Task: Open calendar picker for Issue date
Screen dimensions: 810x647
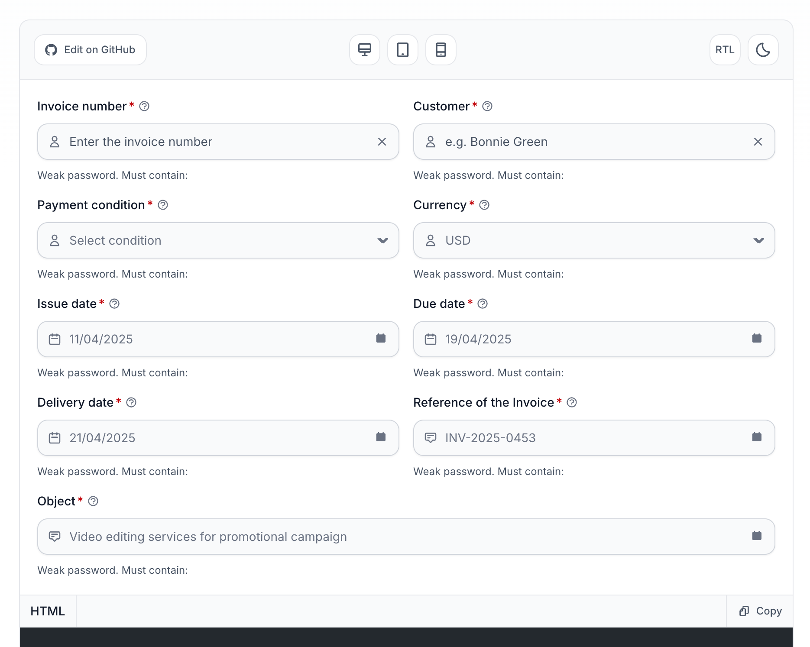Action: coord(381,338)
